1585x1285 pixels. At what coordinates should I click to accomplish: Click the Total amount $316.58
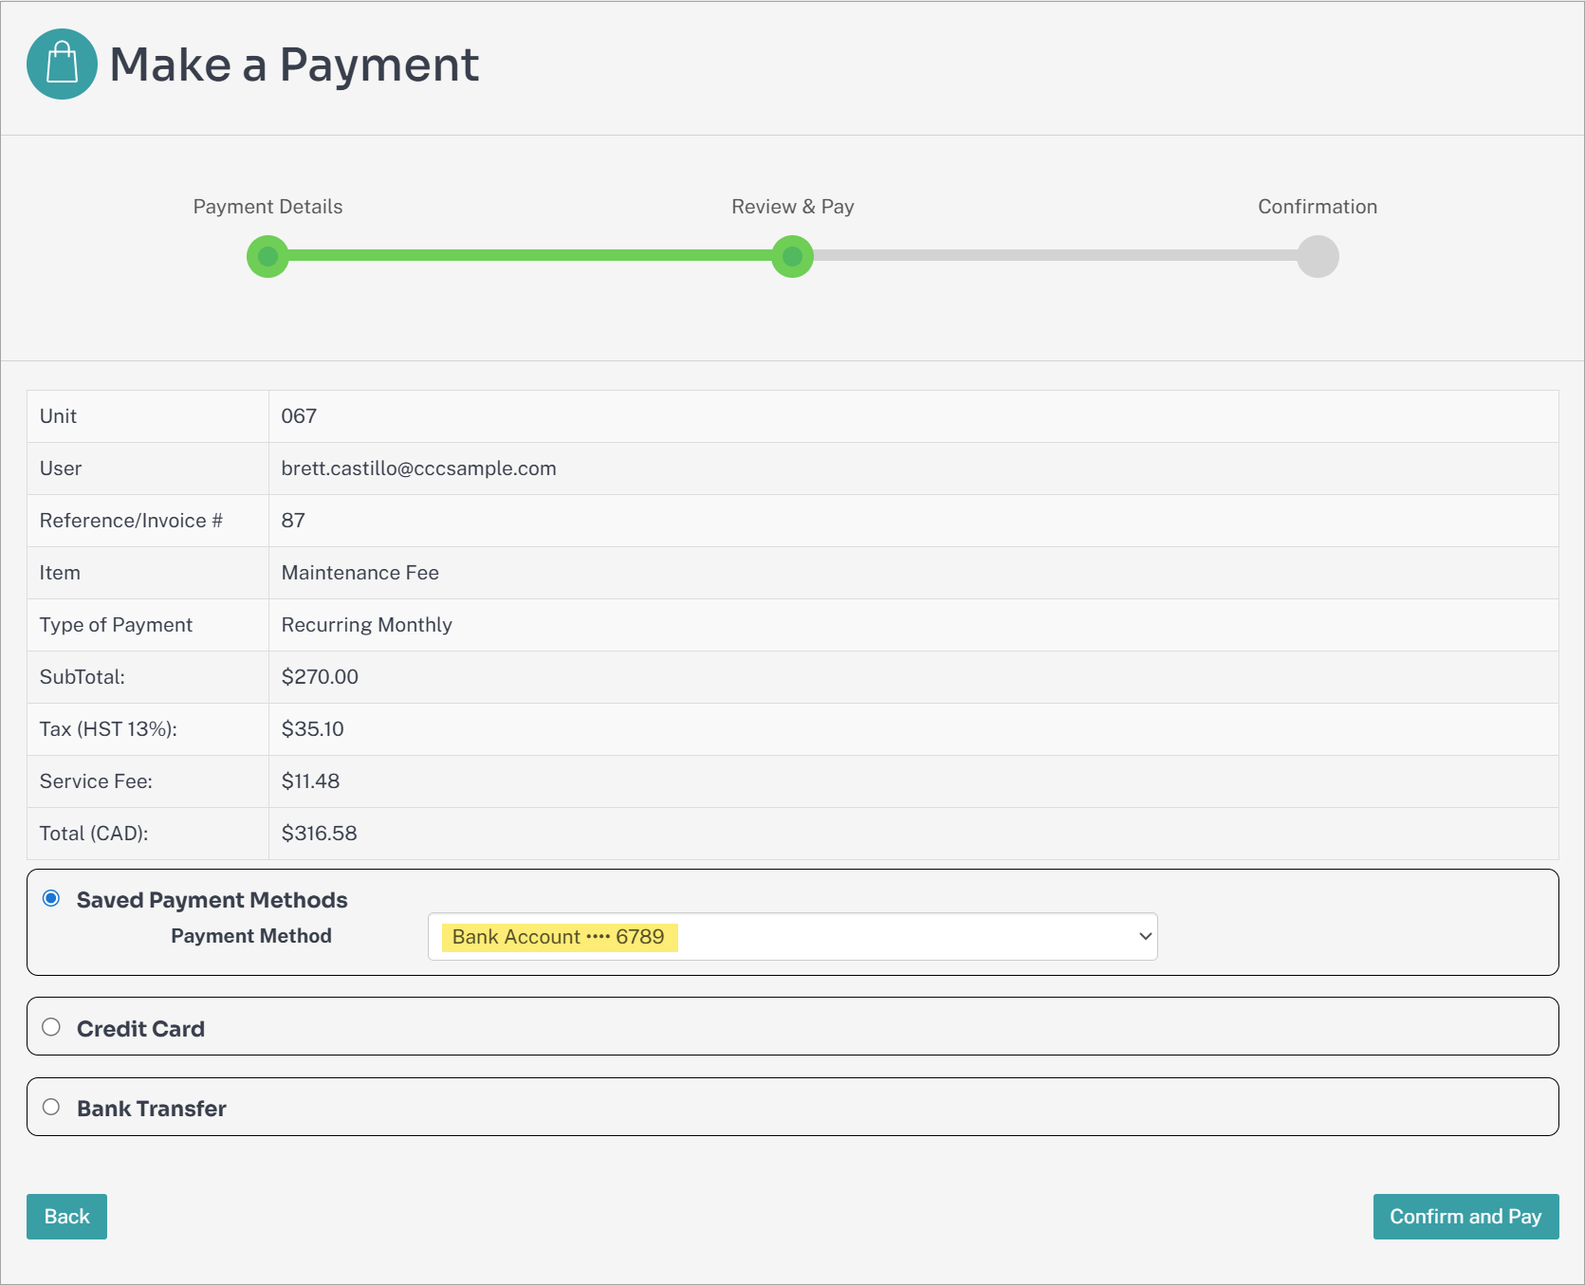tap(319, 834)
